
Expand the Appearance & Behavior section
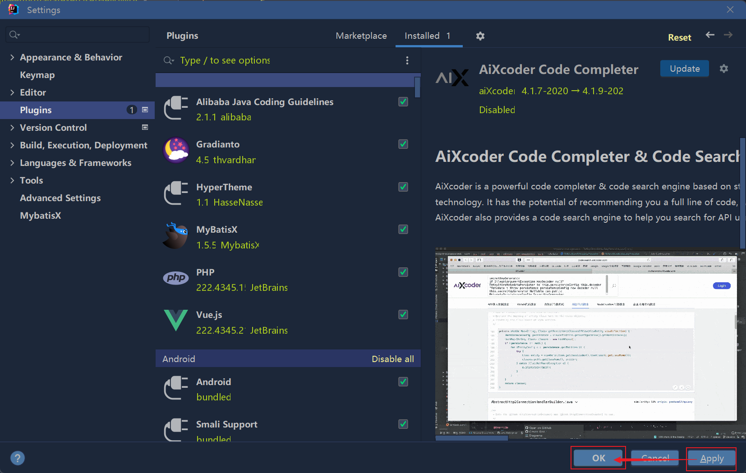(x=12, y=57)
